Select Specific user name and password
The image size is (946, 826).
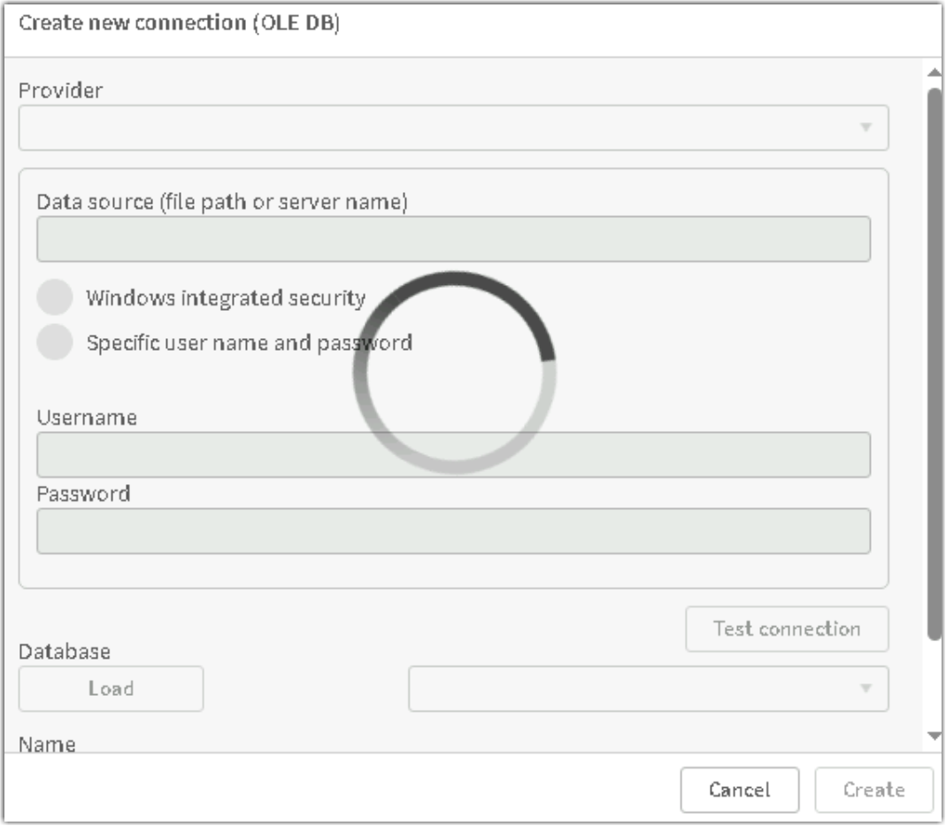54,342
